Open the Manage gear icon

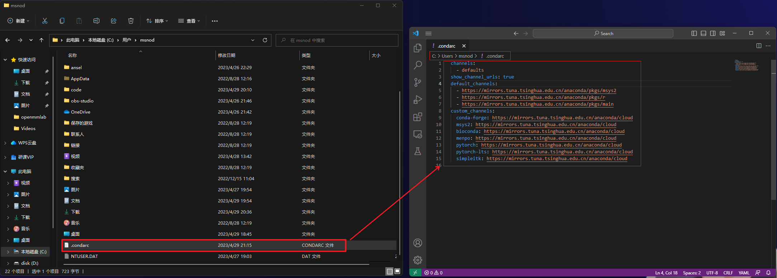click(x=418, y=260)
